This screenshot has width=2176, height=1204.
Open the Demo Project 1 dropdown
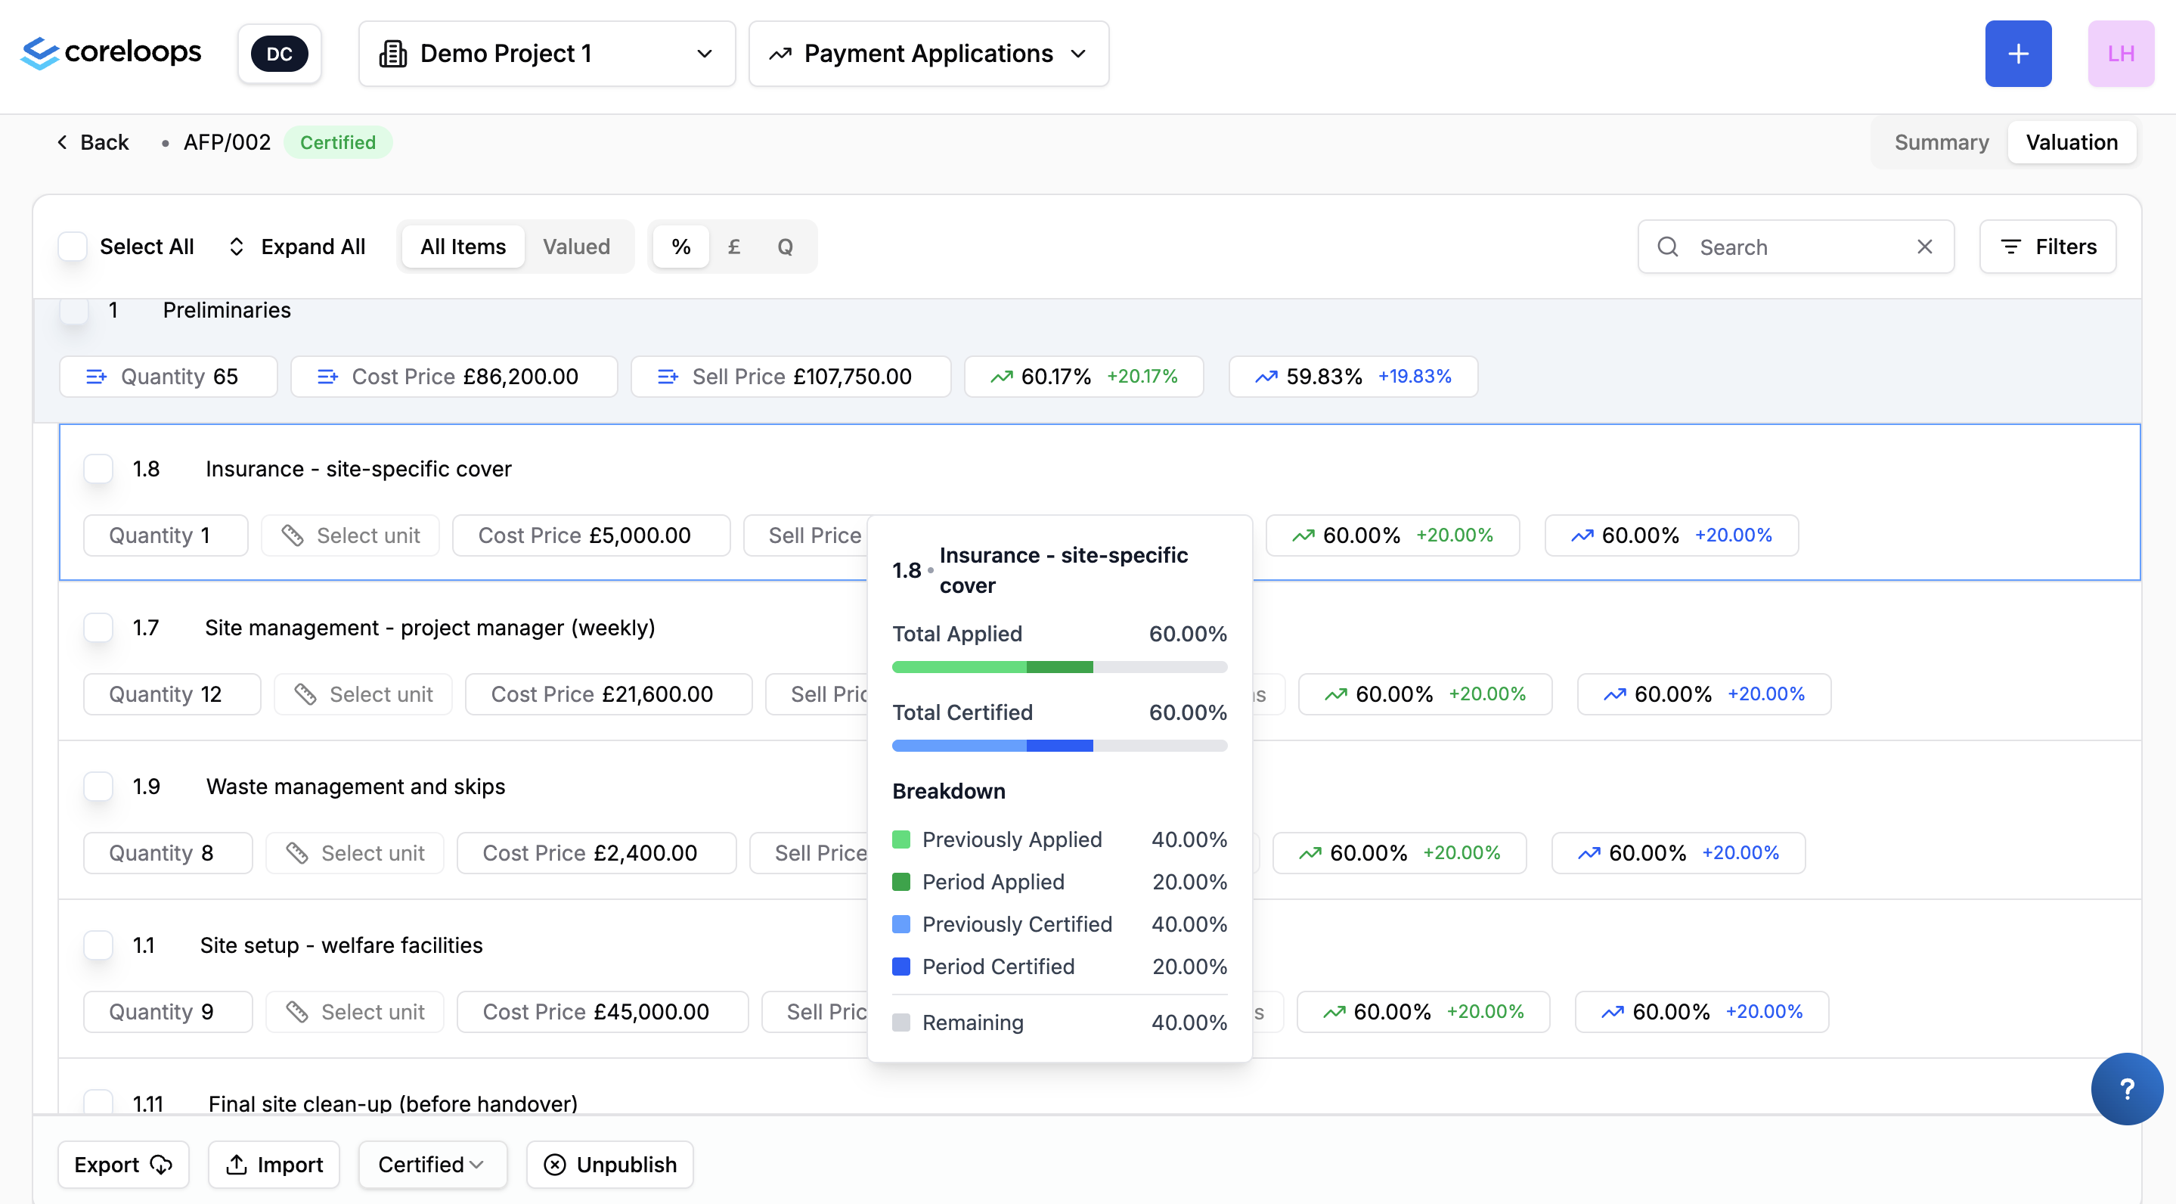pos(547,54)
